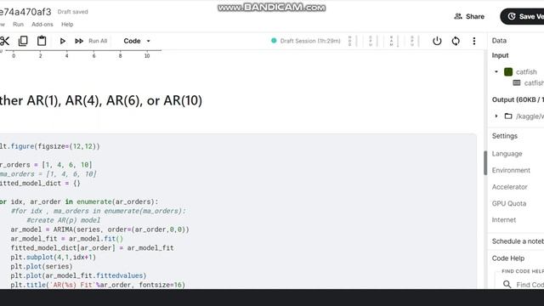Click the green Draft Session status dot
The height and width of the screenshot is (306, 544).
tap(274, 41)
